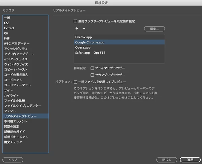
Task: Select Opera.app in browser list
Action: coord(119,47)
